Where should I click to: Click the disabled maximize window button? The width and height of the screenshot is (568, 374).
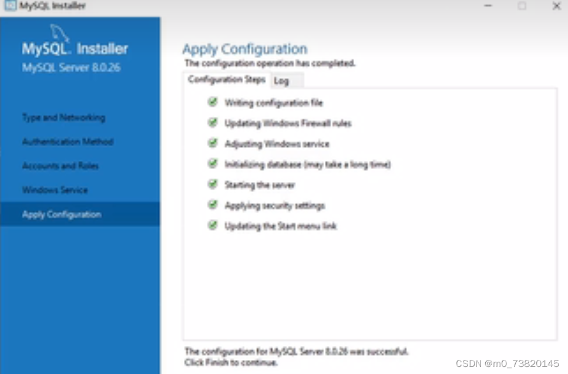522,6
